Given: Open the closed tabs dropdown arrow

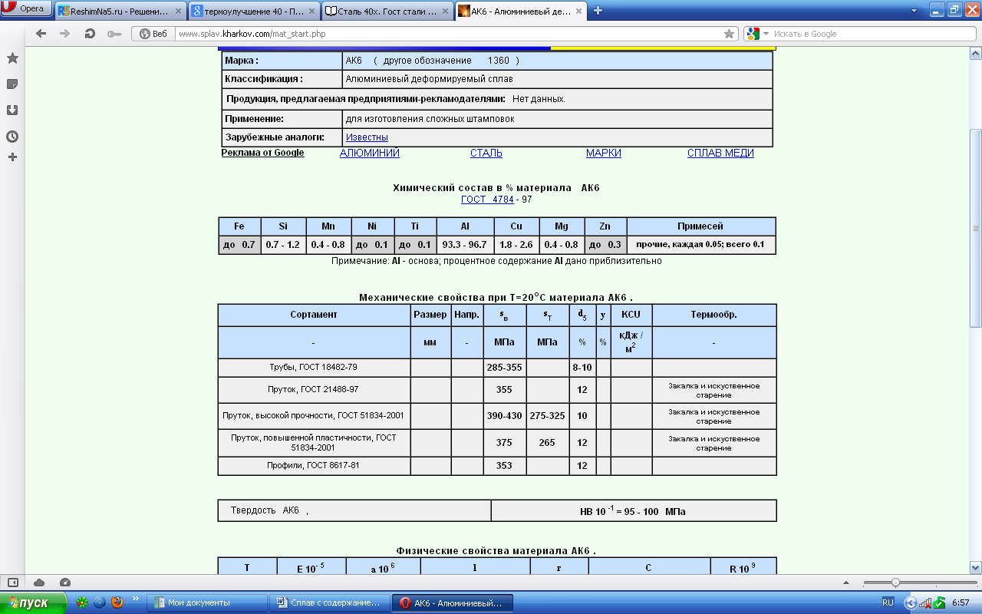Looking at the screenshot, I should (x=914, y=11).
